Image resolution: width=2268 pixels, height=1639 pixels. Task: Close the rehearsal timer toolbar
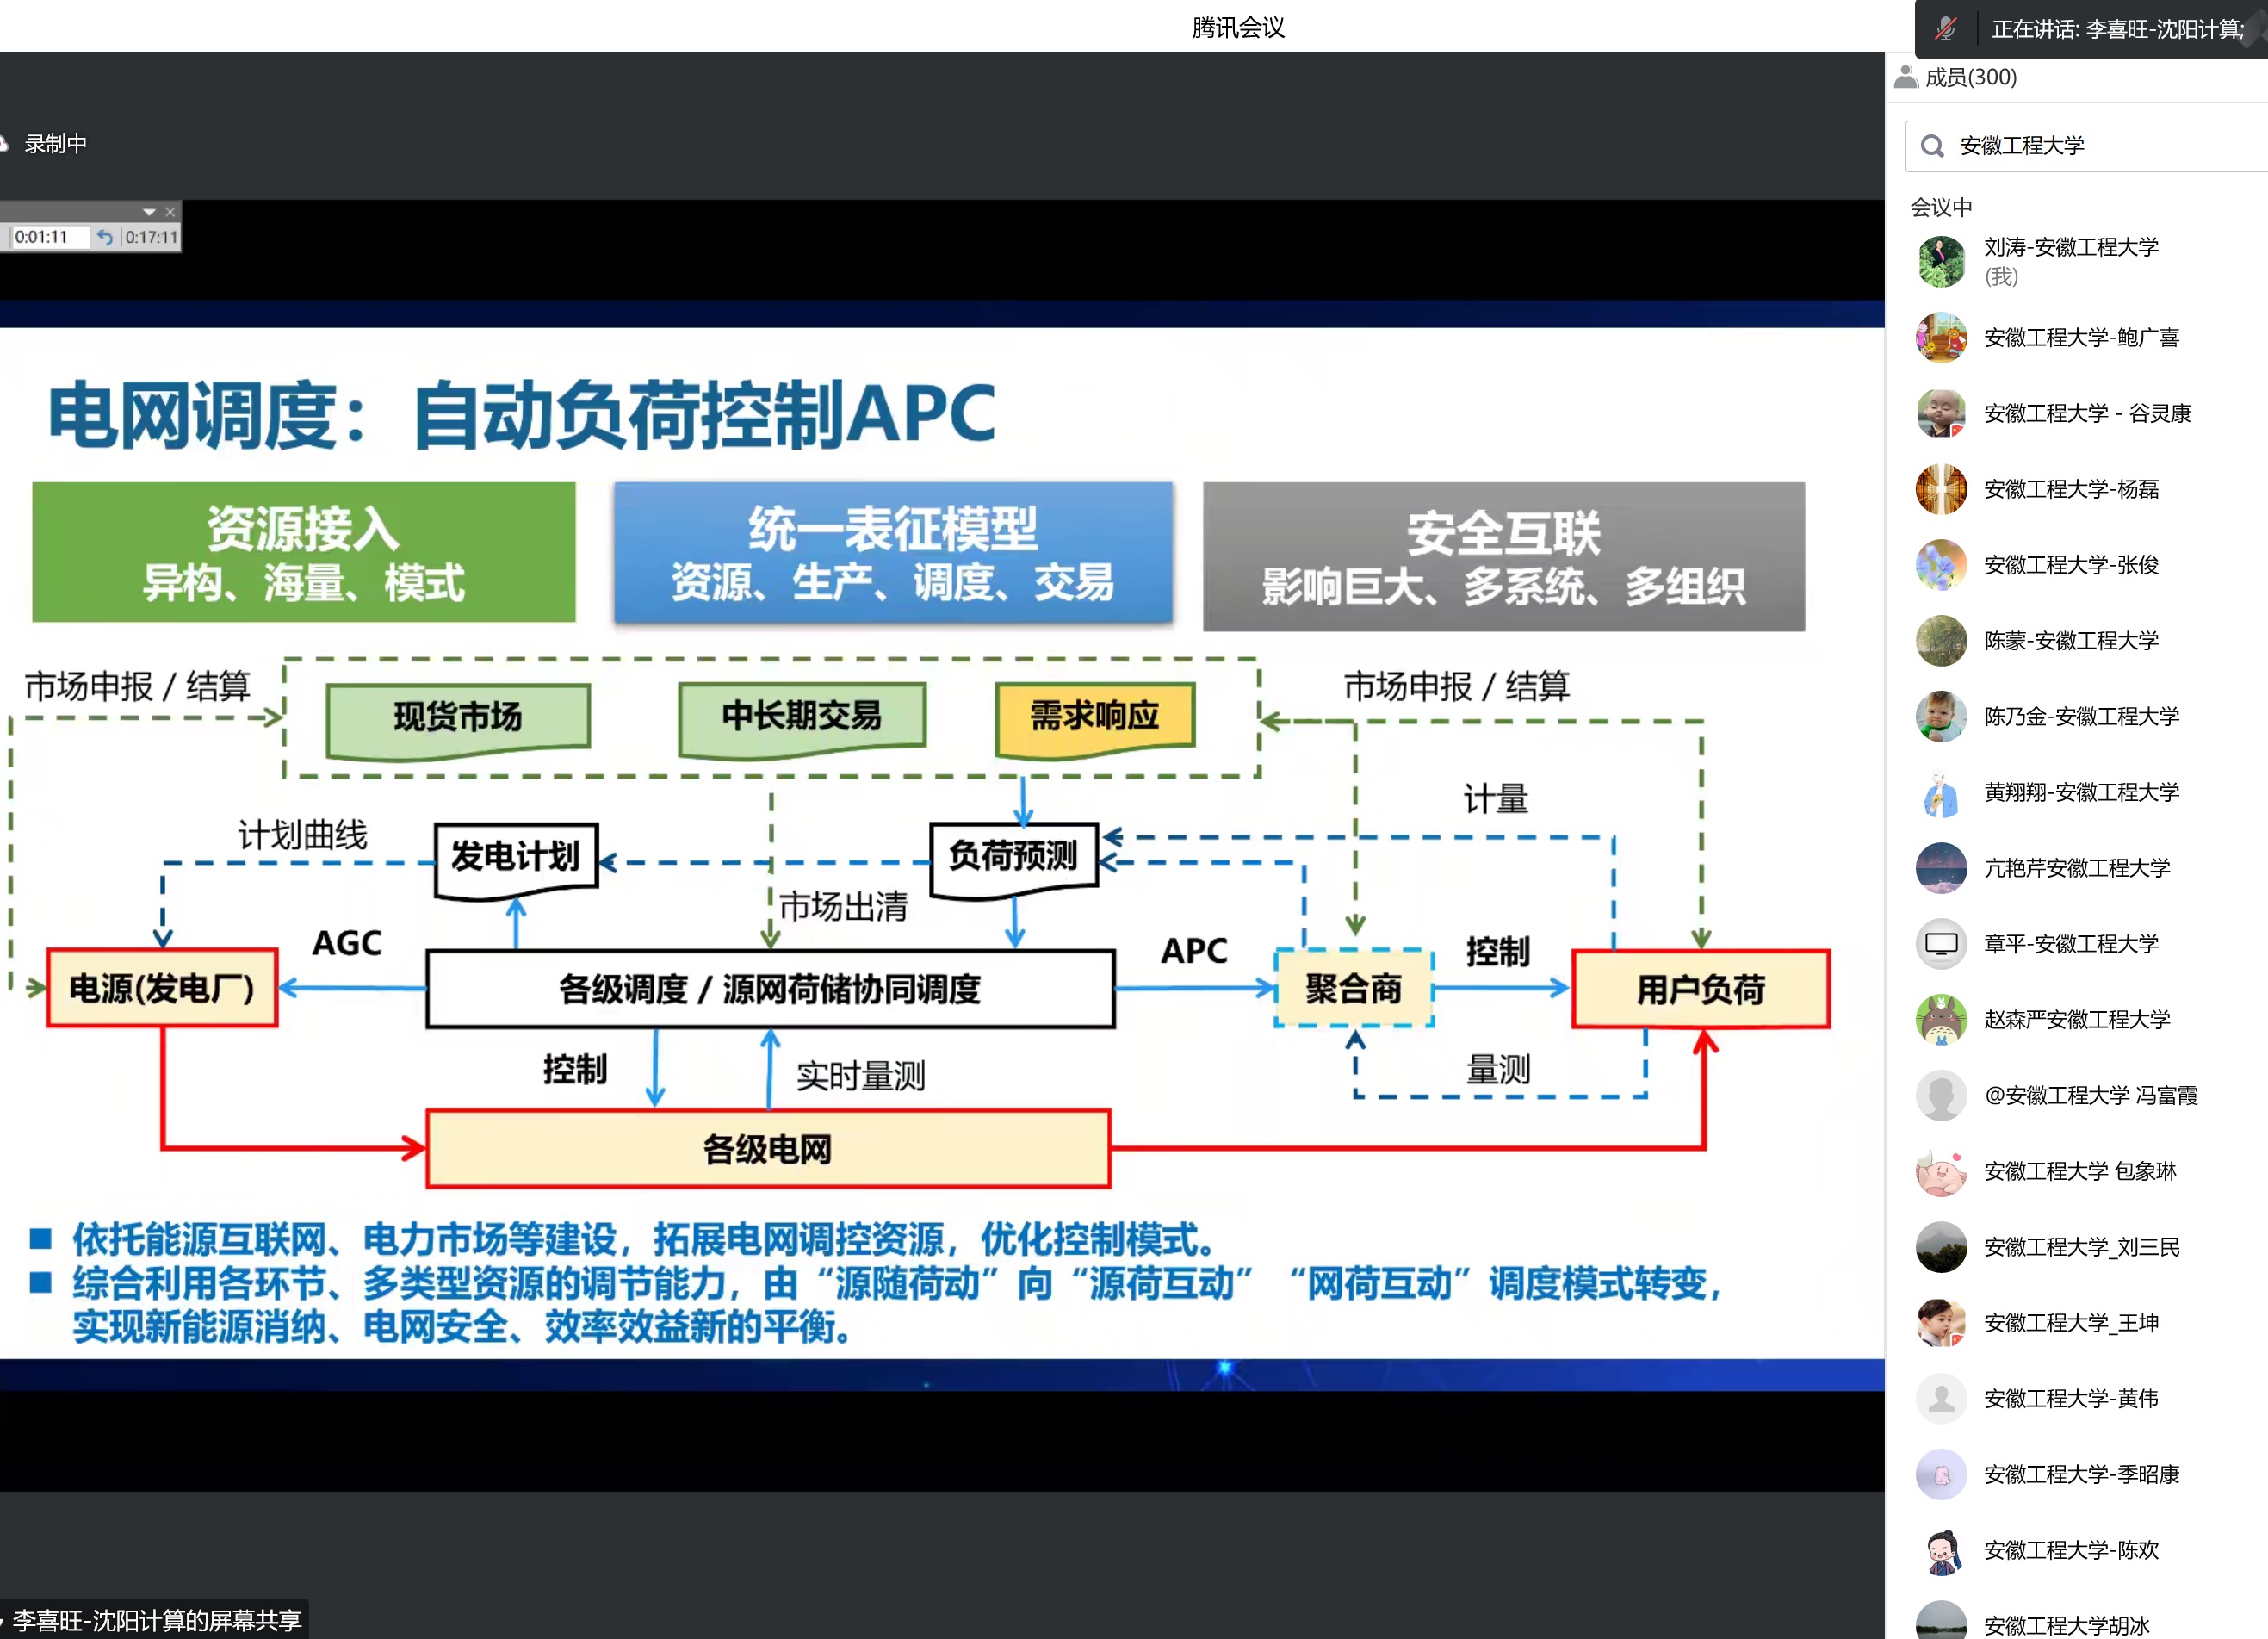(170, 212)
